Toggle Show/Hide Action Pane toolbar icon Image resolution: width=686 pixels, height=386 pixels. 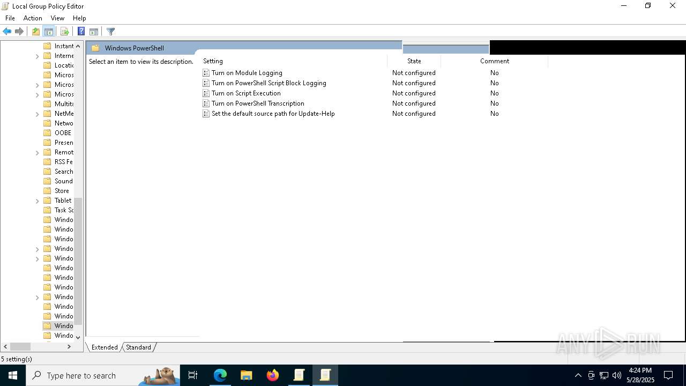tap(94, 32)
